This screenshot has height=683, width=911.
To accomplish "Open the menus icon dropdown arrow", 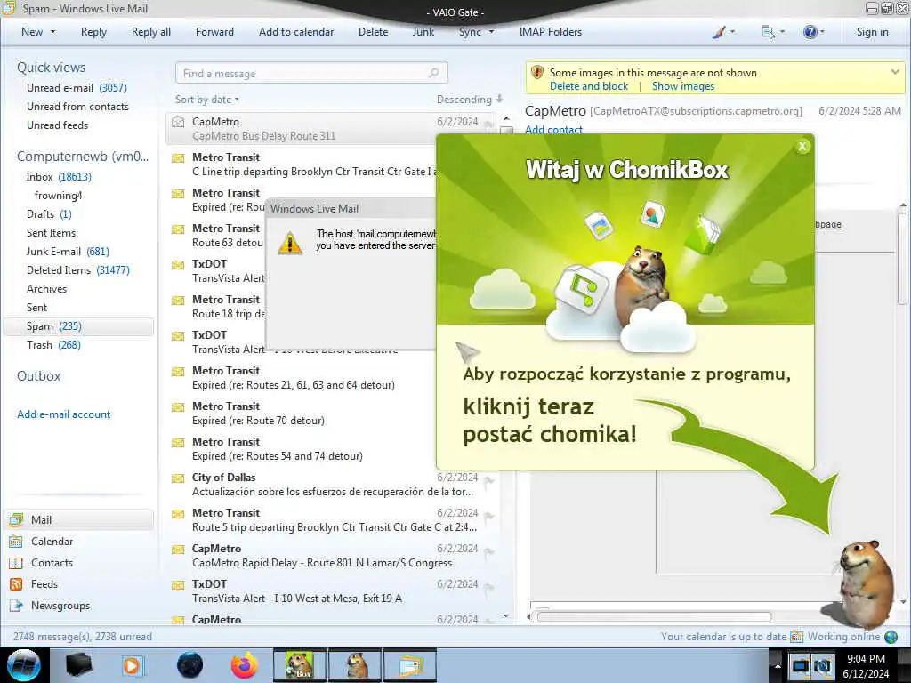I will point(782,32).
